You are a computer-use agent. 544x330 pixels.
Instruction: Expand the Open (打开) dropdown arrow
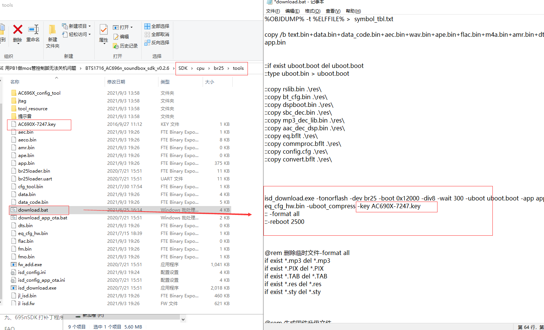click(x=131, y=27)
